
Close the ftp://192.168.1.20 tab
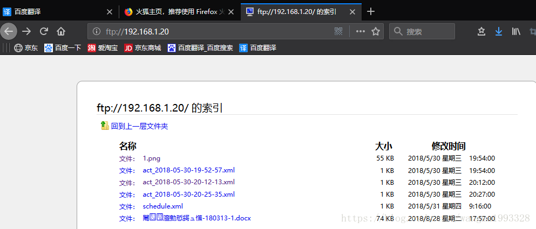[x=353, y=12]
